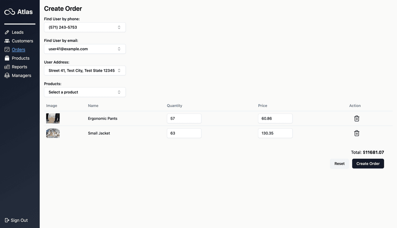
Task: Click the Ergonomic Pants product thumbnail
Action: point(53,118)
